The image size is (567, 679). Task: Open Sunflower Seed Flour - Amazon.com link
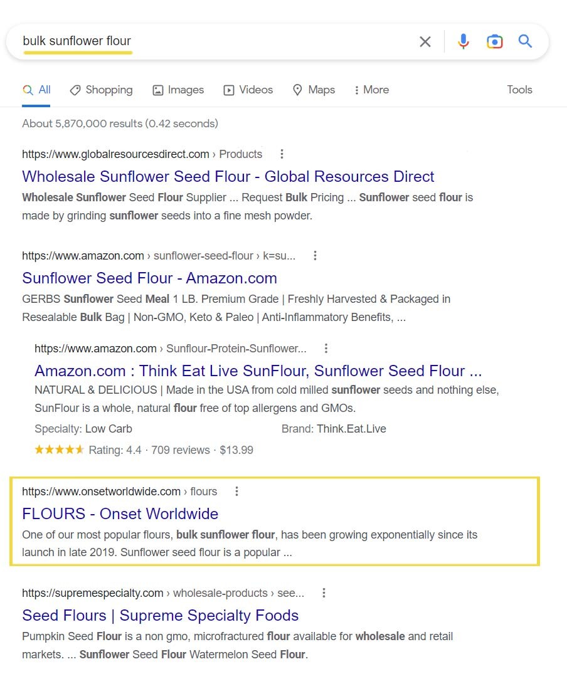[x=149, y=278]
